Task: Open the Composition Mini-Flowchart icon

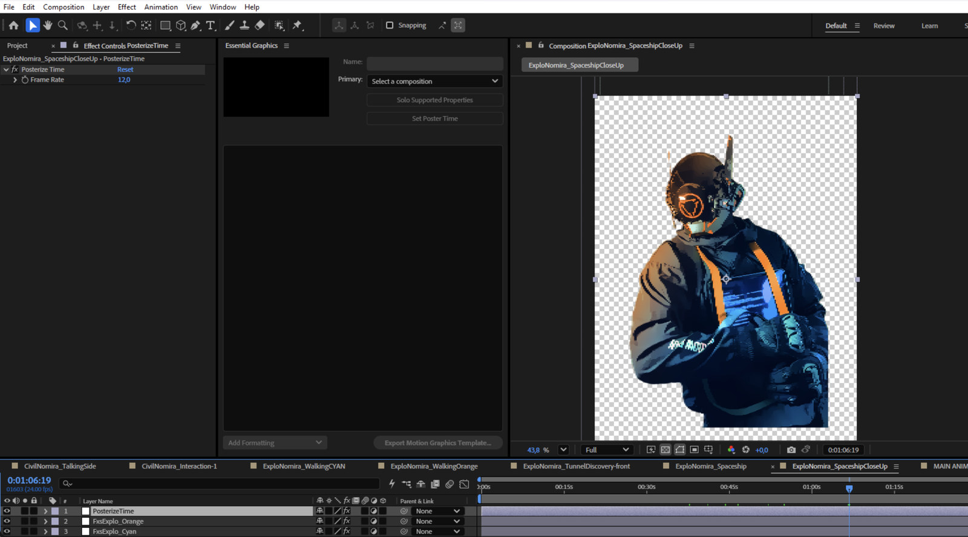Action: (x=407, y=484)
